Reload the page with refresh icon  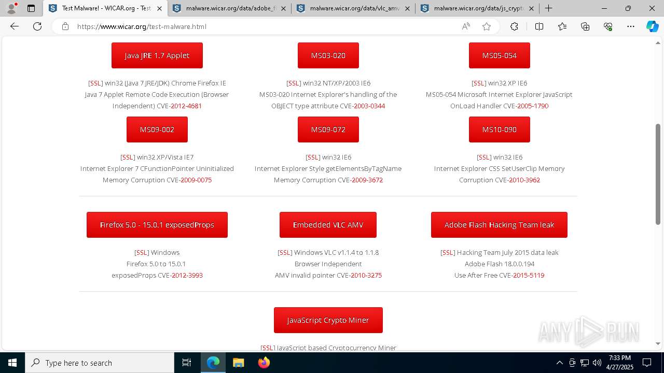[x=37, y=26]
